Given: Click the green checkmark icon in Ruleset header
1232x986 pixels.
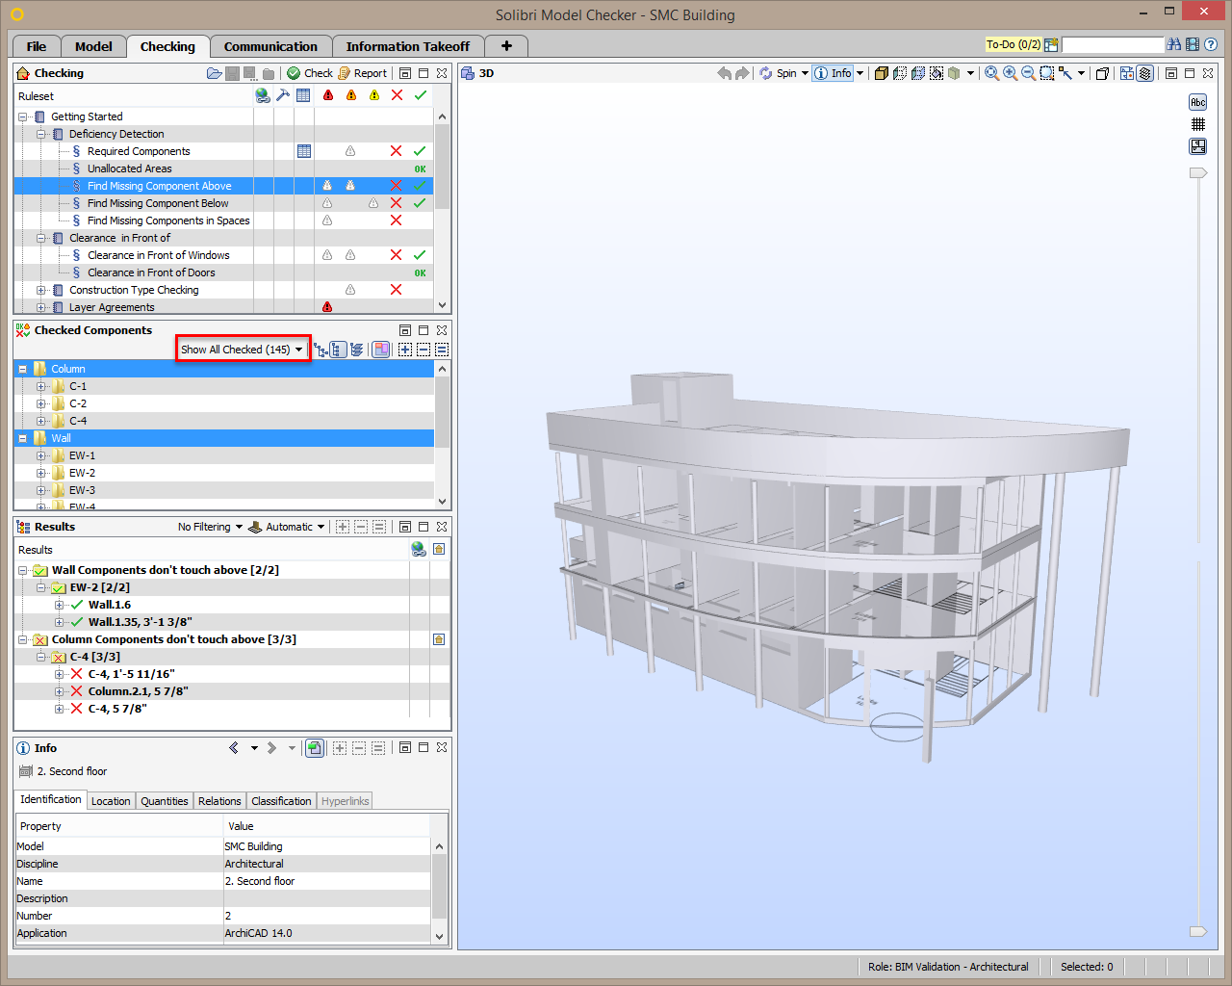Looking at the screenshot, I should (x=420, y=94).
